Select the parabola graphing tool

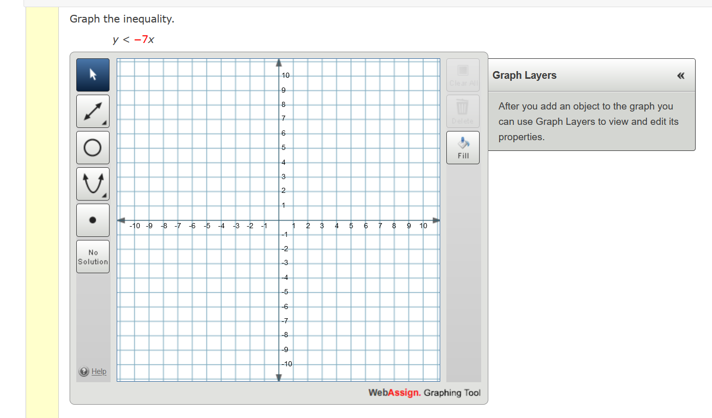coord(93,183)
